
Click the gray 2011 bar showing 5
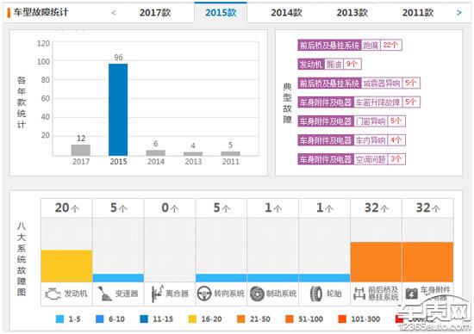coord(231,154)
